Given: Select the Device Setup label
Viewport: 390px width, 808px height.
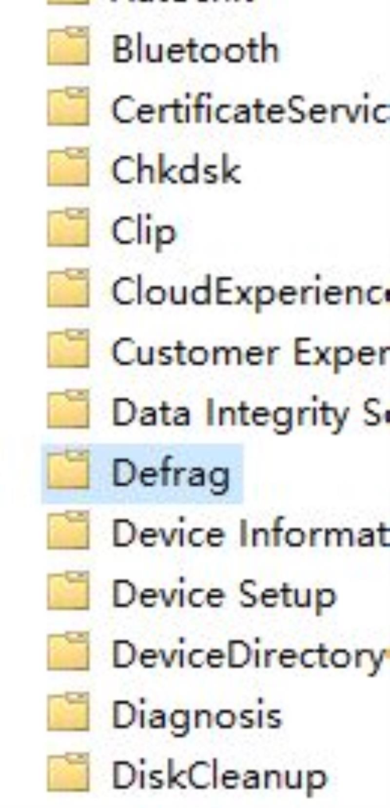Looking at the screenshot, I should (x=224, y=595).
